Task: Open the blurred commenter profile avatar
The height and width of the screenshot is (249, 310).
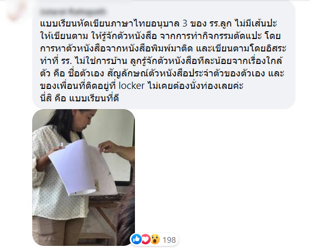Action: [17, 10]
